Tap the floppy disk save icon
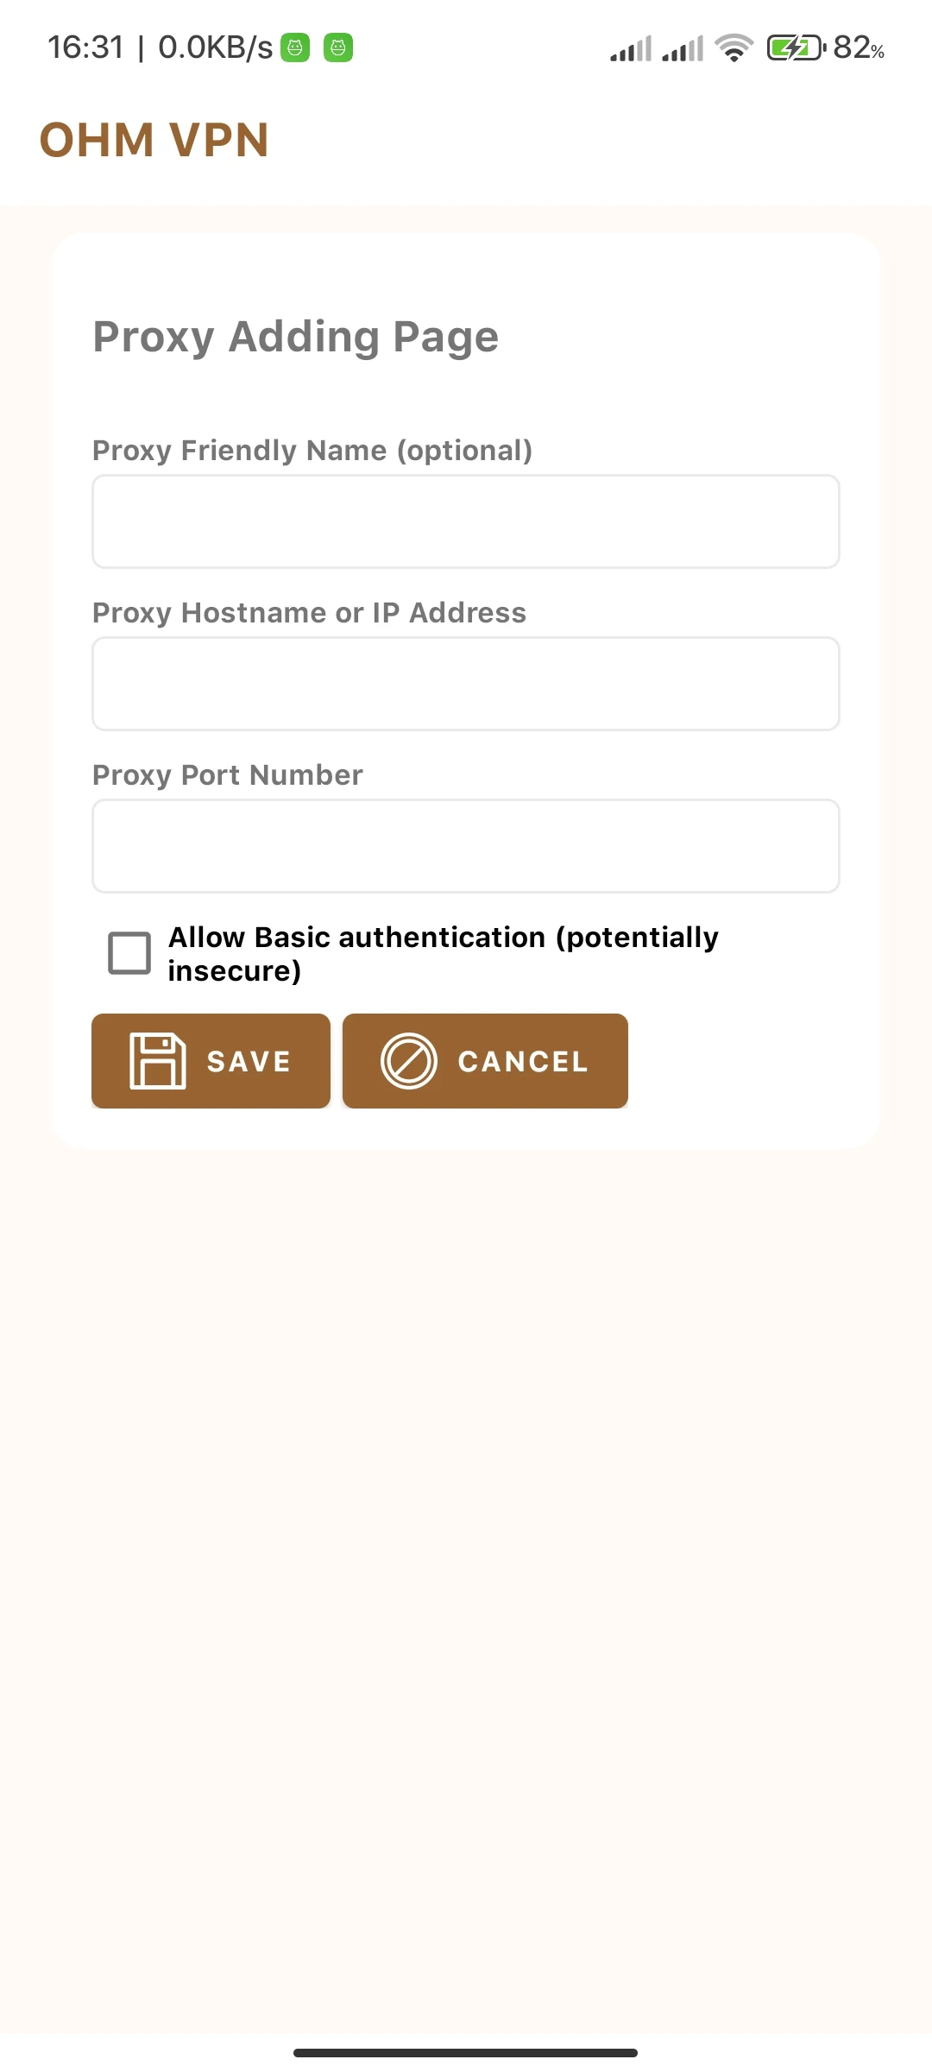 [157, 1060]
